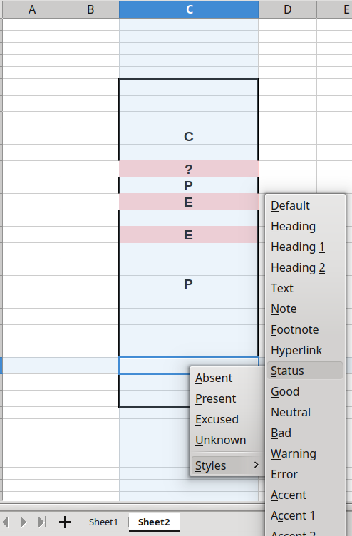Click the upper cell containing P
This screenshot has height=536, width=352.
tap(189, 185)
